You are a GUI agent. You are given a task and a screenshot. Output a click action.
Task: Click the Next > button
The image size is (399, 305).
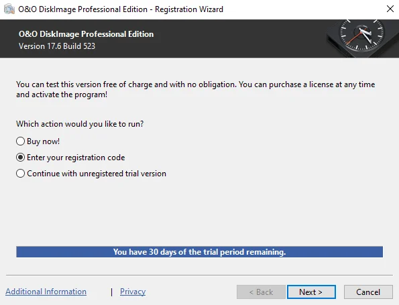(311, 292)
